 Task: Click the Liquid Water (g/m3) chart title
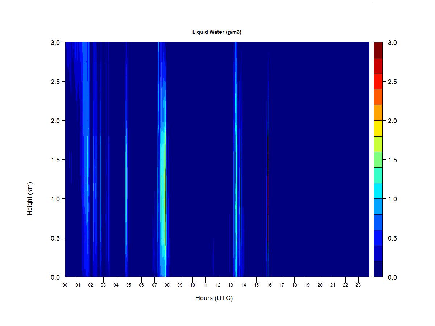pyautogui.click(x=217, y=32)
